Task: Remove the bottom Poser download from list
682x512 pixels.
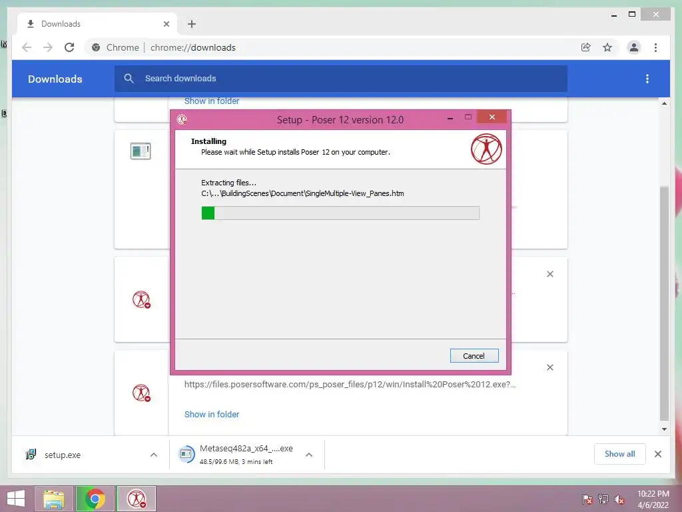Action: pos(549,367)
